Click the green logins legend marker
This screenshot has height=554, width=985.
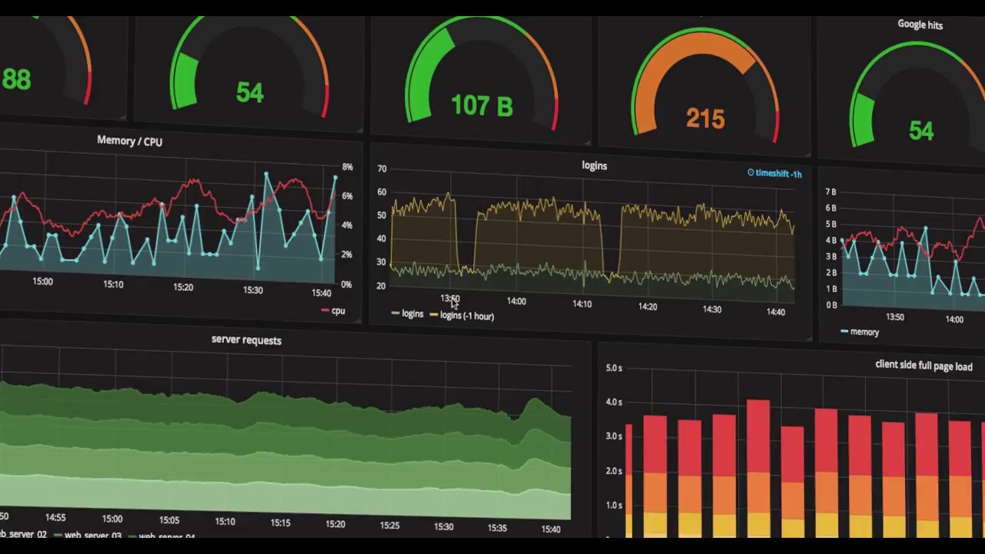pyautogui.click(x=396, y=314)
